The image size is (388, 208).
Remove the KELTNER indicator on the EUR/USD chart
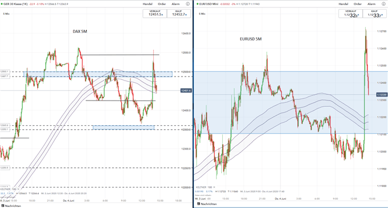point(214,187)
